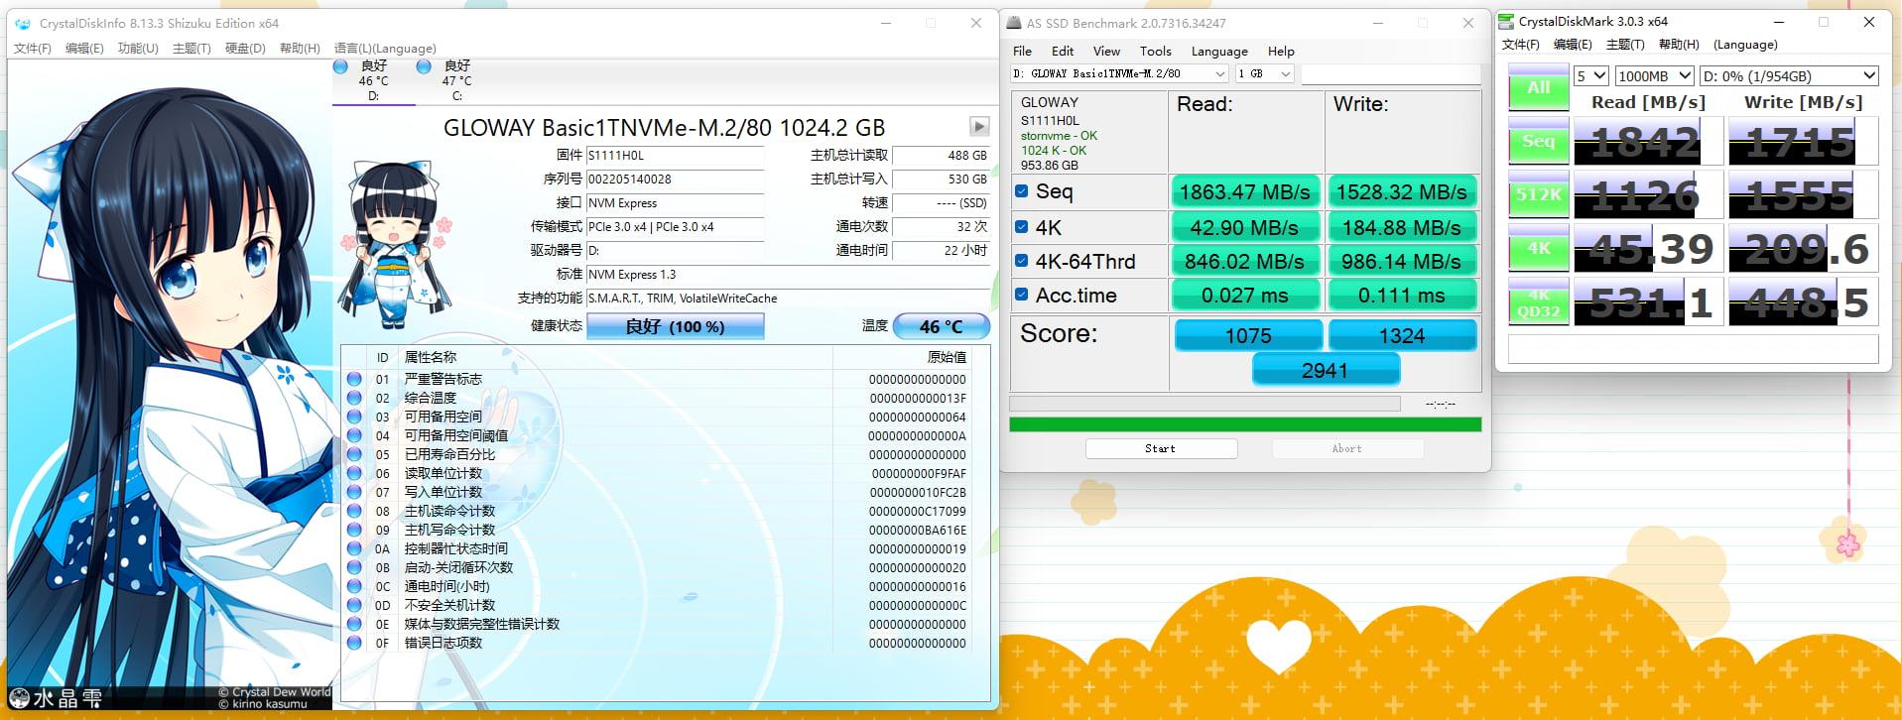Image resolution: width=1902 pixels, height=720 pixels.
Task: Open 主题(T) menu in CrystalDiskMark
Action: pos(1625,45)
